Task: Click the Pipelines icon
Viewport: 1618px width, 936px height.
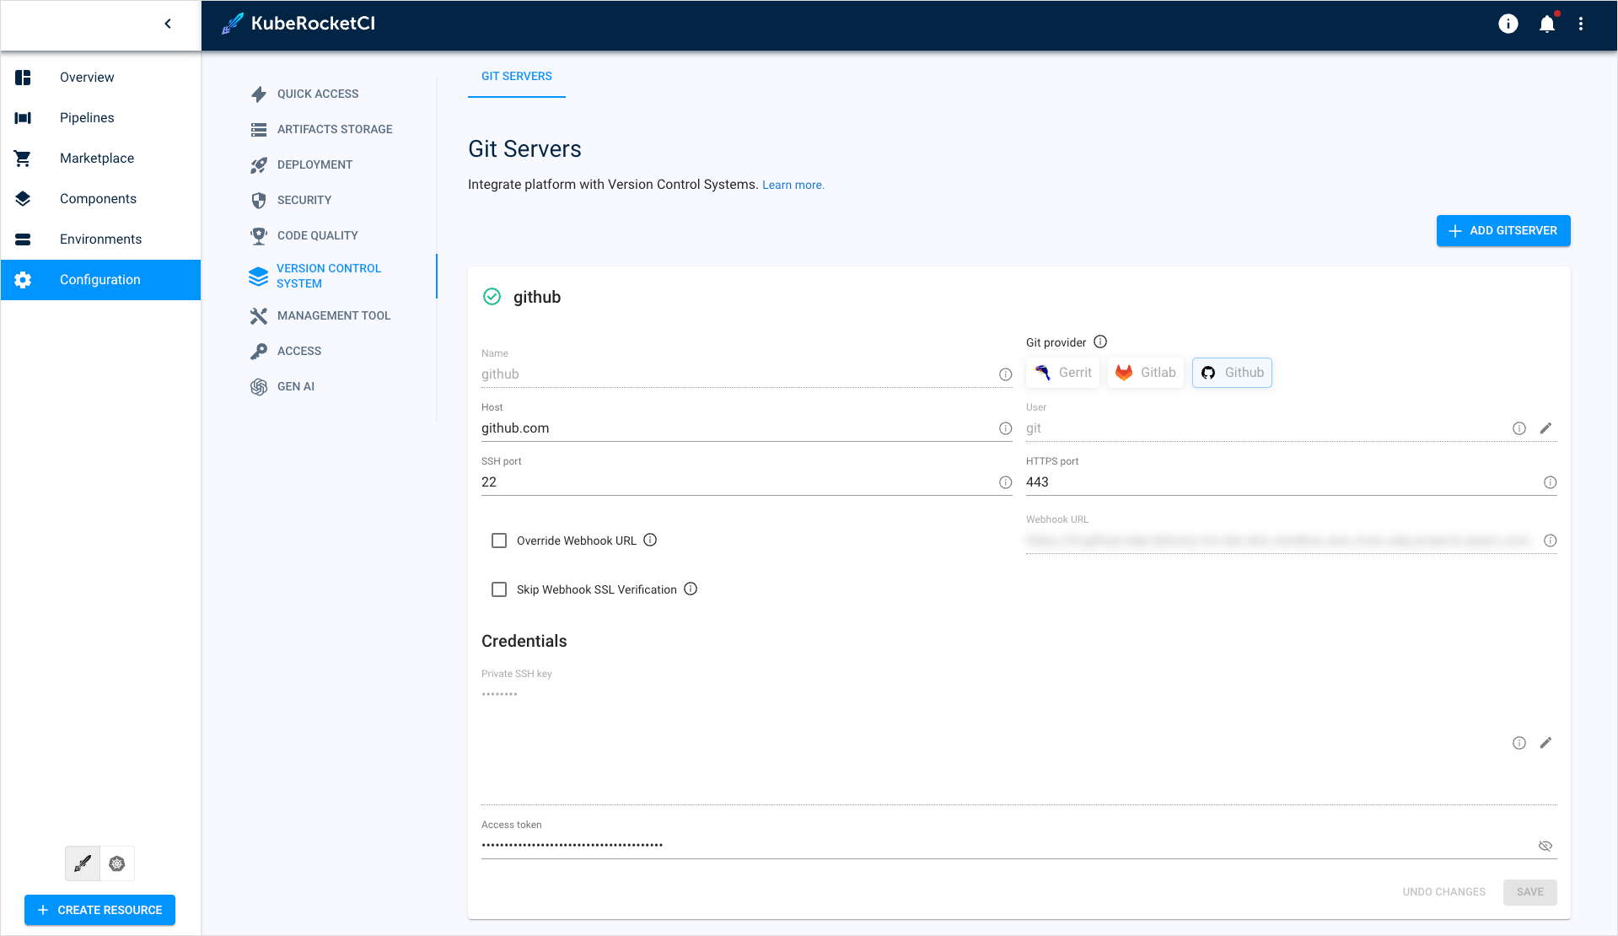Action: pos(23,118)
